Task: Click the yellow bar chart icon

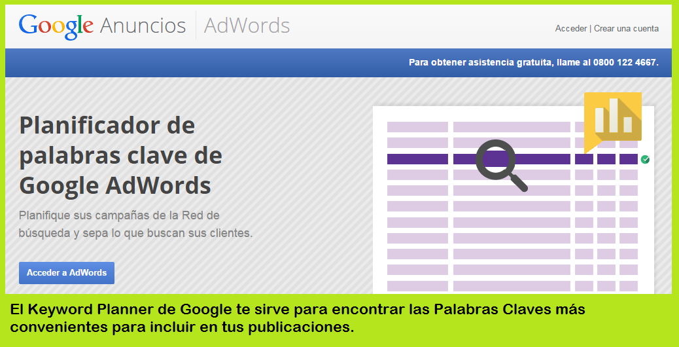Action: (613, 117)
